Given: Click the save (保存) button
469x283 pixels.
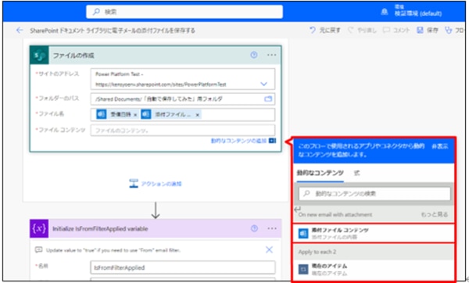Looking at the screenshot, I should pyautogui.click(x=428, y=30).
